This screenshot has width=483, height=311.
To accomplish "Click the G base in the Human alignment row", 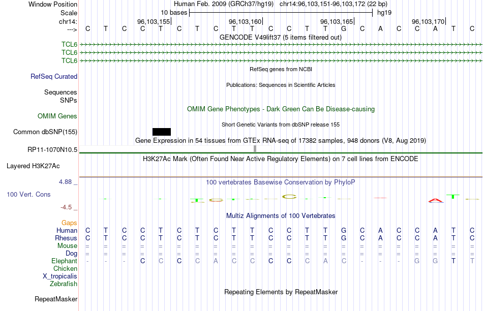I will coord(344,230).
